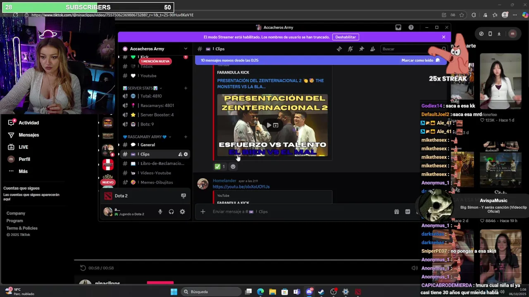Select Rascamarys: 4801 stat channel

pos(155,106)
